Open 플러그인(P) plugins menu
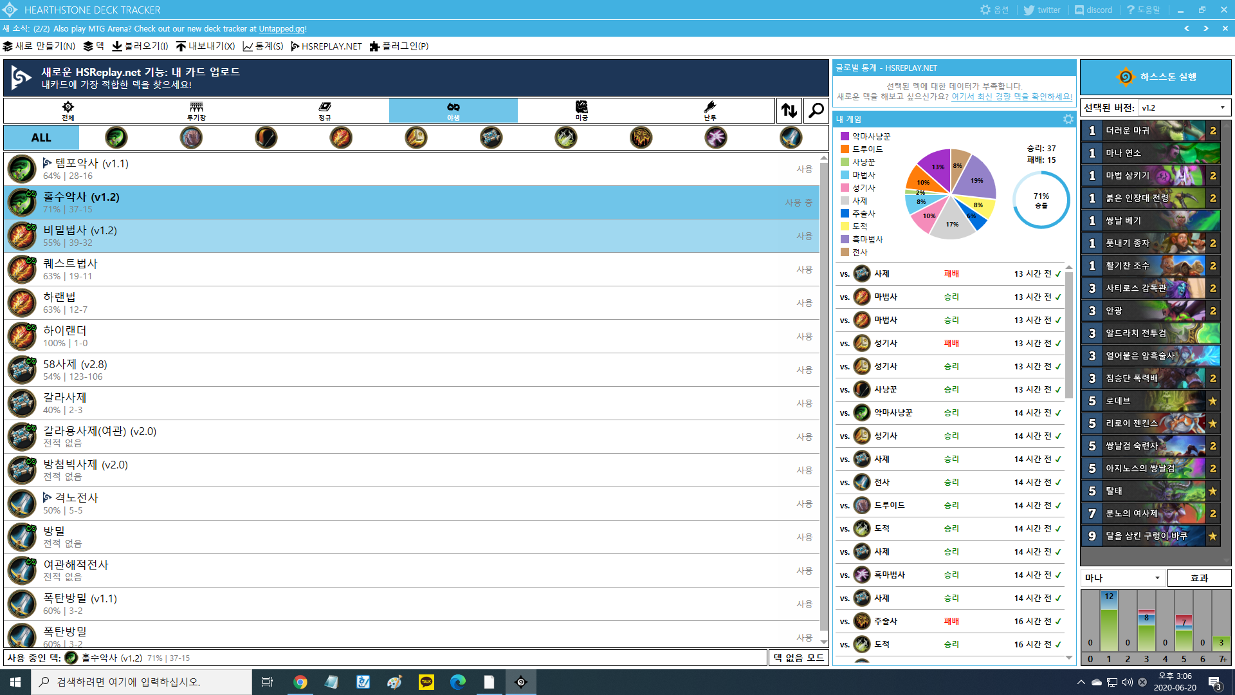This screenshot has width=1235, height=695. coord(399,46)
